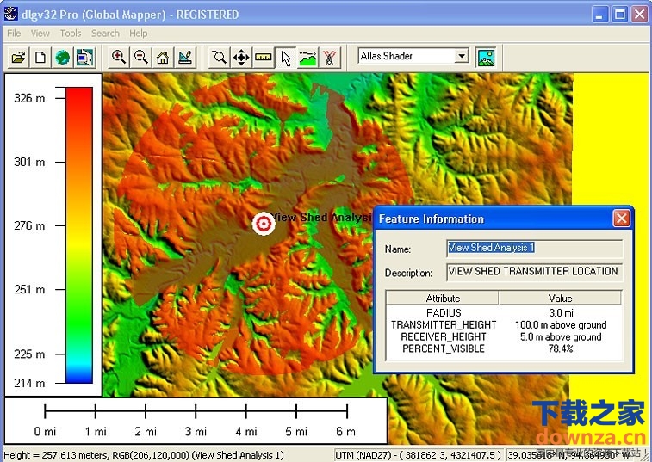652x462 pixels.
Task: Select the 3D Path Profile tool
Action: pyautogui.click(x=307, y=58)
